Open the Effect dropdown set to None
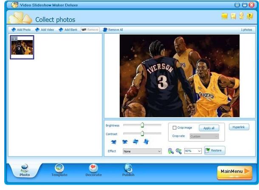259x190 pixels. (142, 151)
